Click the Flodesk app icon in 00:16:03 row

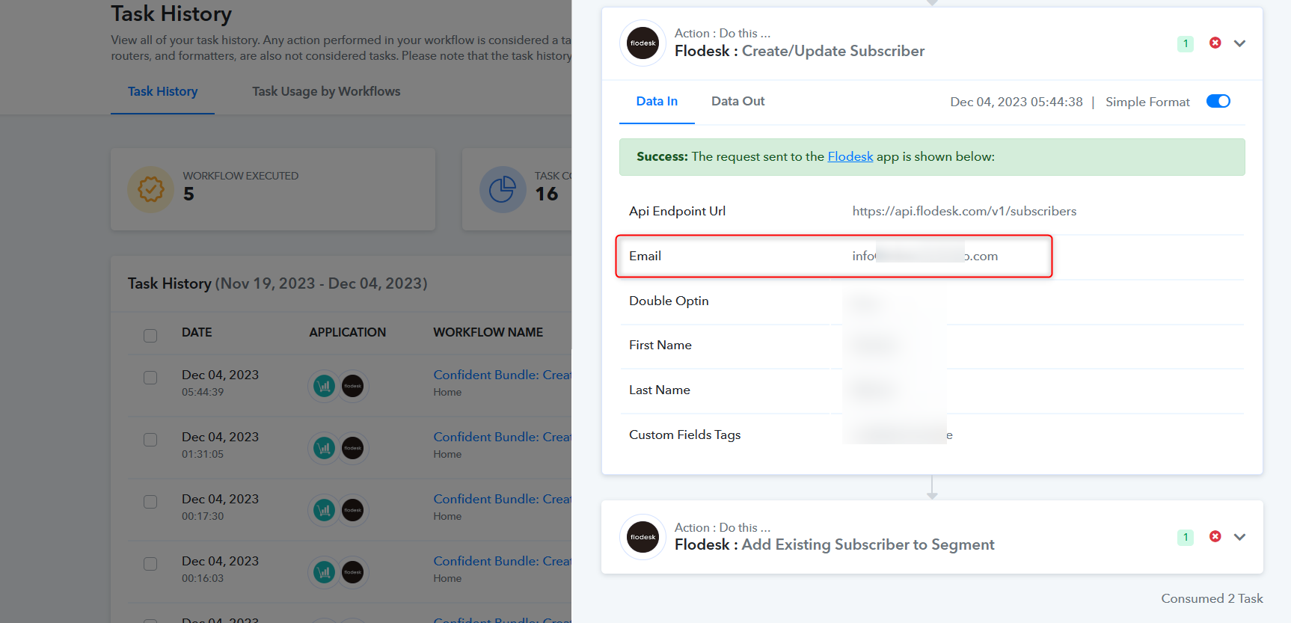tap(352, 572)
